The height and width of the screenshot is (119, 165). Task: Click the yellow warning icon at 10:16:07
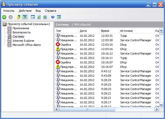(58, 67)
